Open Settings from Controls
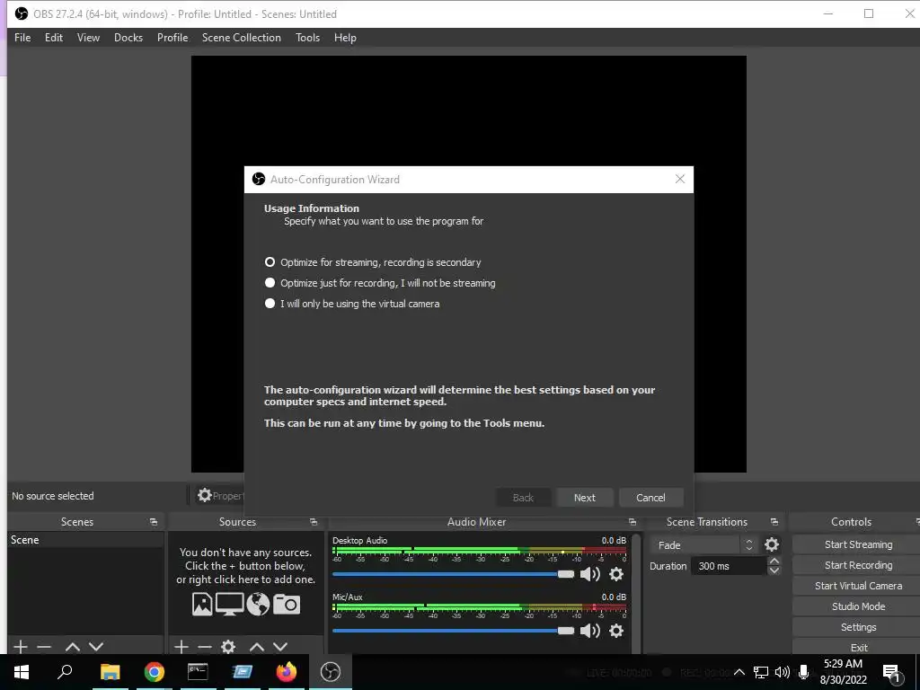This screenshot has height=690, width=920. (858, 627)
